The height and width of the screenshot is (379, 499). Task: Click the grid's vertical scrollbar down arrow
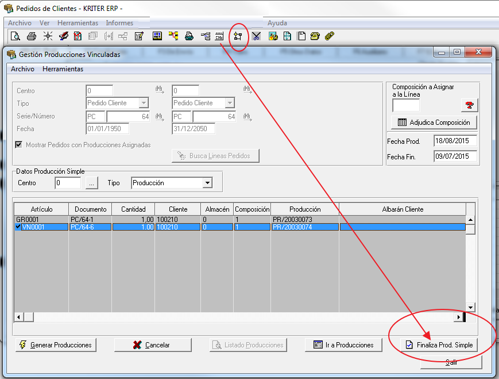coord(470,307)
